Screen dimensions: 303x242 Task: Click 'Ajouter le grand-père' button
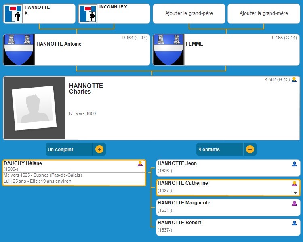tap(189, 13)
